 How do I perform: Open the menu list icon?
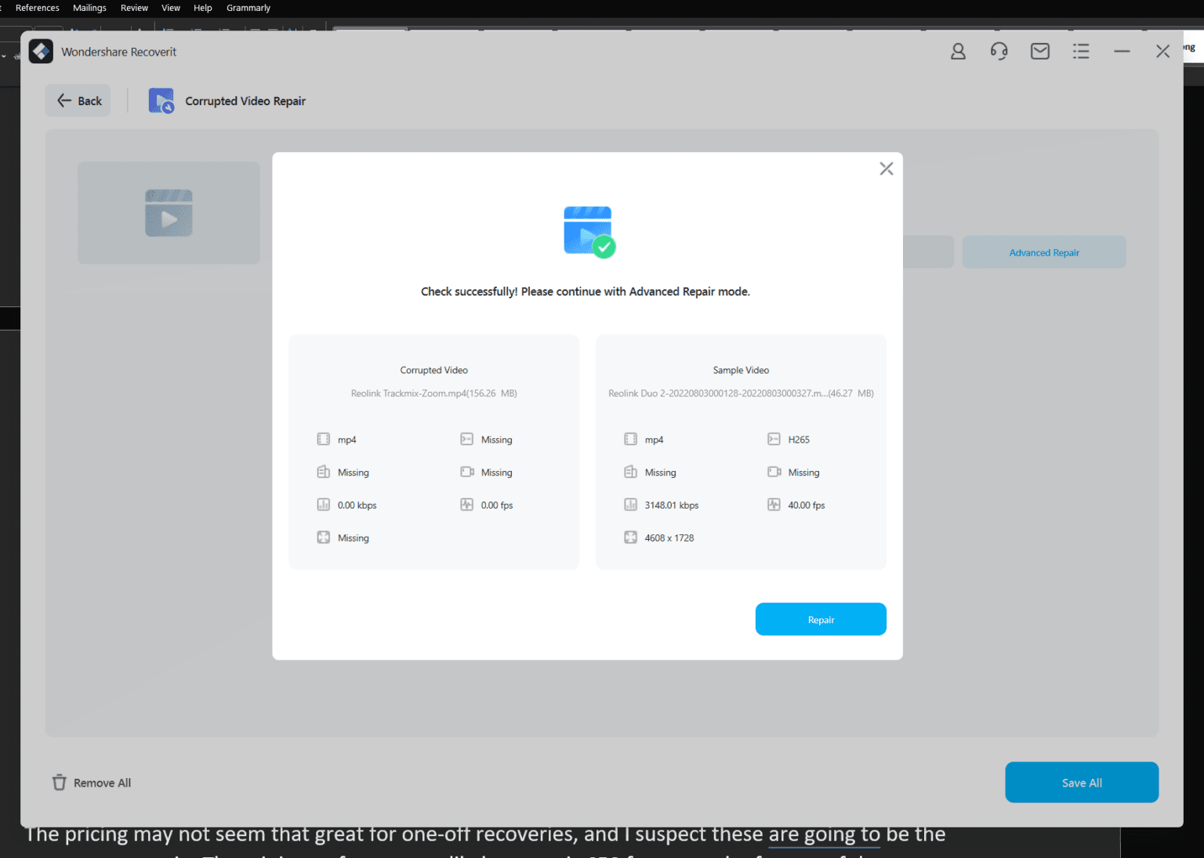point(1081,50)
